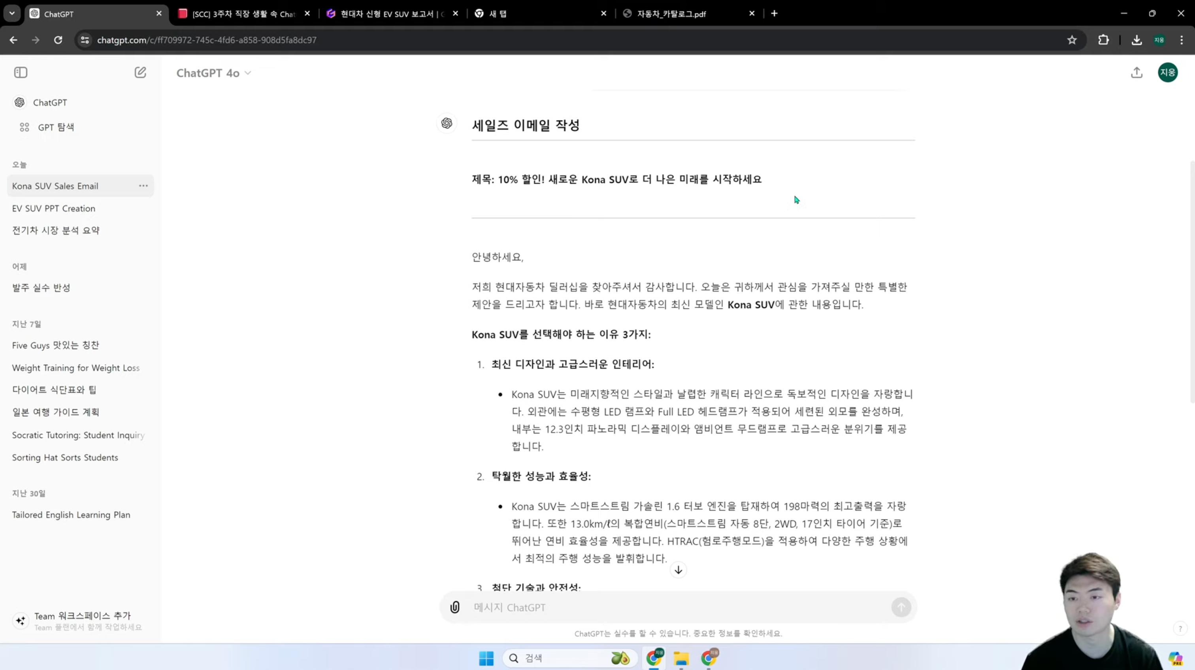The image size is (1195, 670).
Task: Open Tailored English Learning Plan chat
Action: (71, 515)
